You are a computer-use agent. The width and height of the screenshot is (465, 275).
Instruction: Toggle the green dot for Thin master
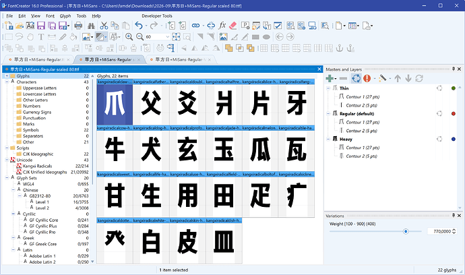(453, 88)
